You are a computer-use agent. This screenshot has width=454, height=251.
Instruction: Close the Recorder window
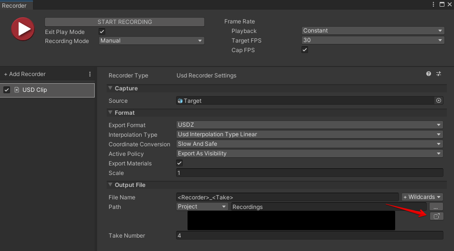pos(450,4)
